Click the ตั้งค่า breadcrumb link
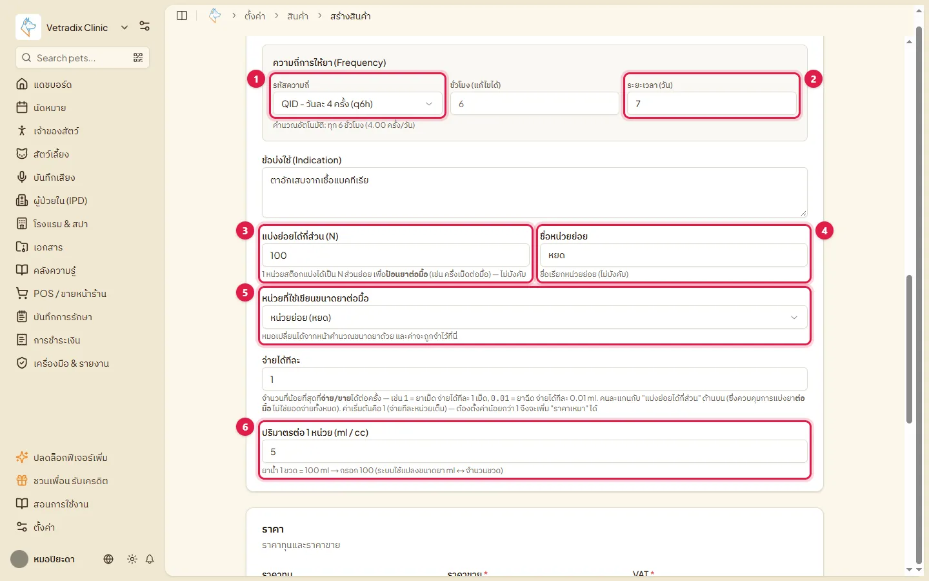This screenshot has width=929, height=581. point(255,16)
